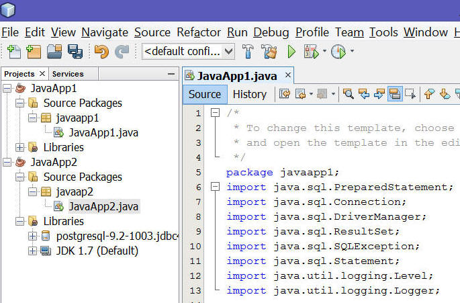Click Find Next Occurrence icon
Screen dimensions: 460x303
379,94
